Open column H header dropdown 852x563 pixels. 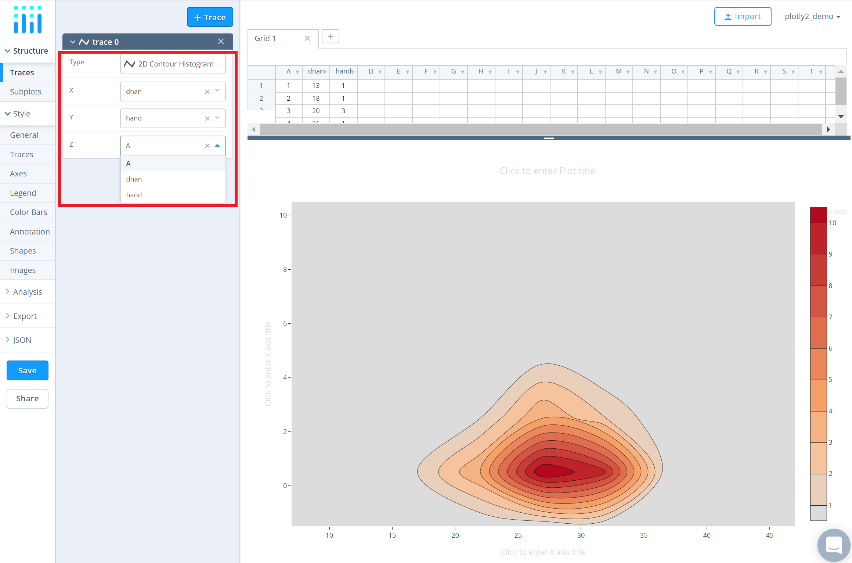(490, 72)
